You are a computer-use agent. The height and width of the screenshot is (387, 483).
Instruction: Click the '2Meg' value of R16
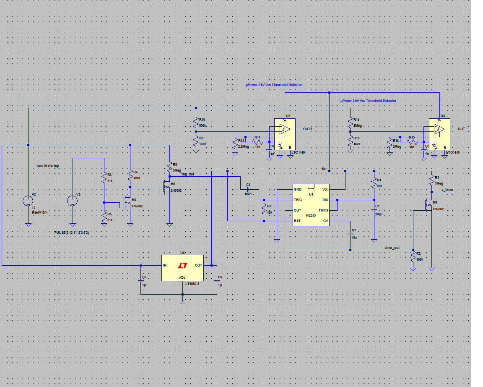397,147
